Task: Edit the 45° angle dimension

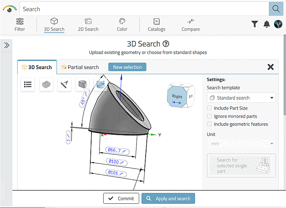Action: (x=84, y=98)
